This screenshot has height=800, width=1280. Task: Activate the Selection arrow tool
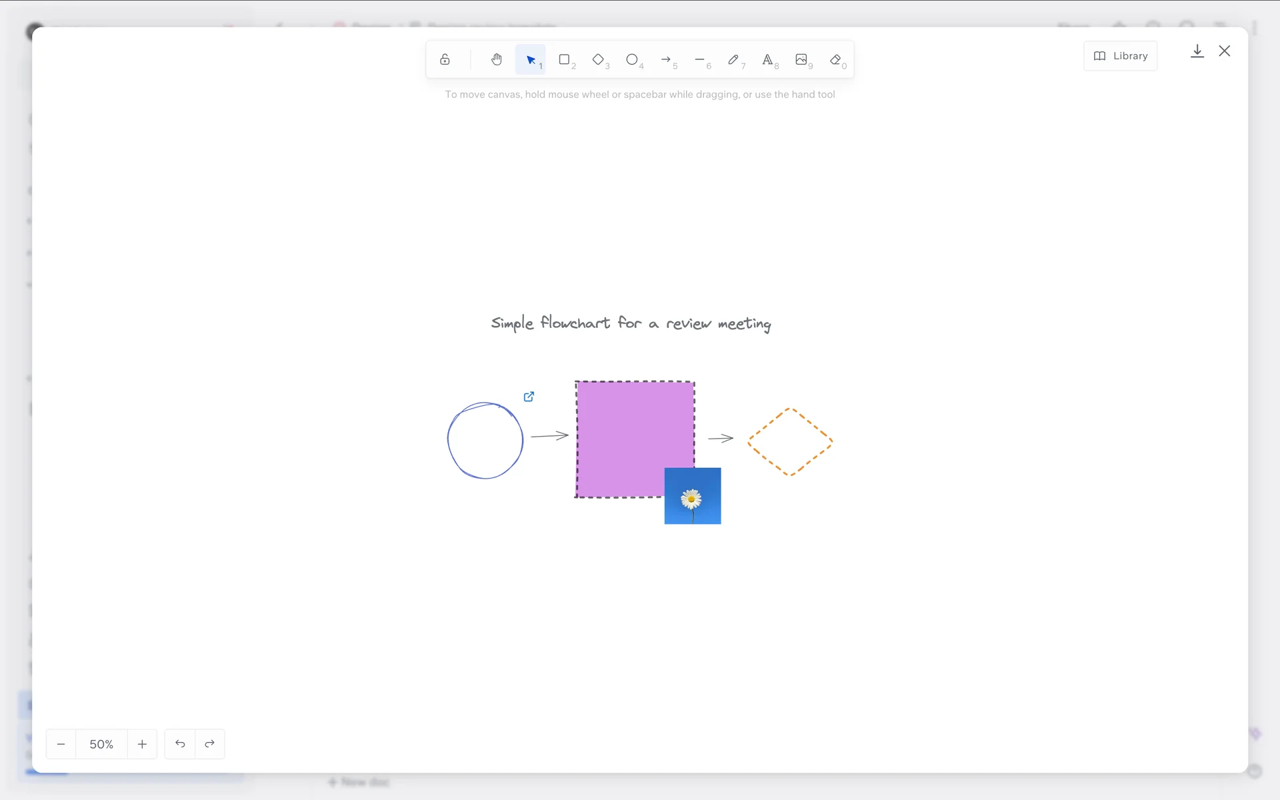click(531, 60)
